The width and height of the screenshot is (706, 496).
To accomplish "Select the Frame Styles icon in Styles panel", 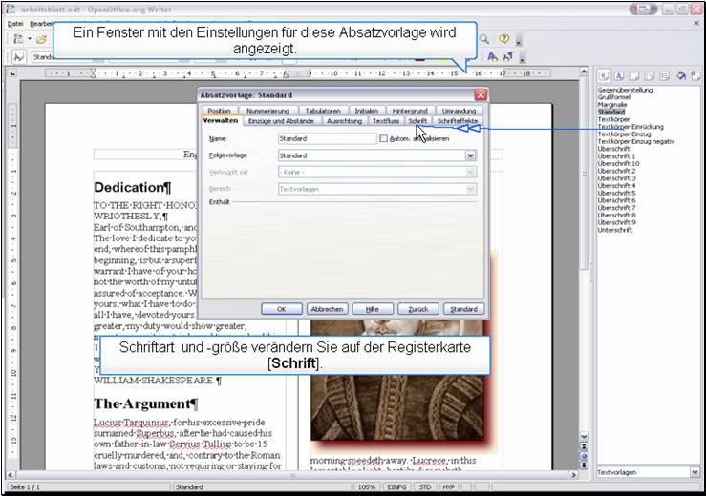I will pyautogui.click(x=632, y=76).
